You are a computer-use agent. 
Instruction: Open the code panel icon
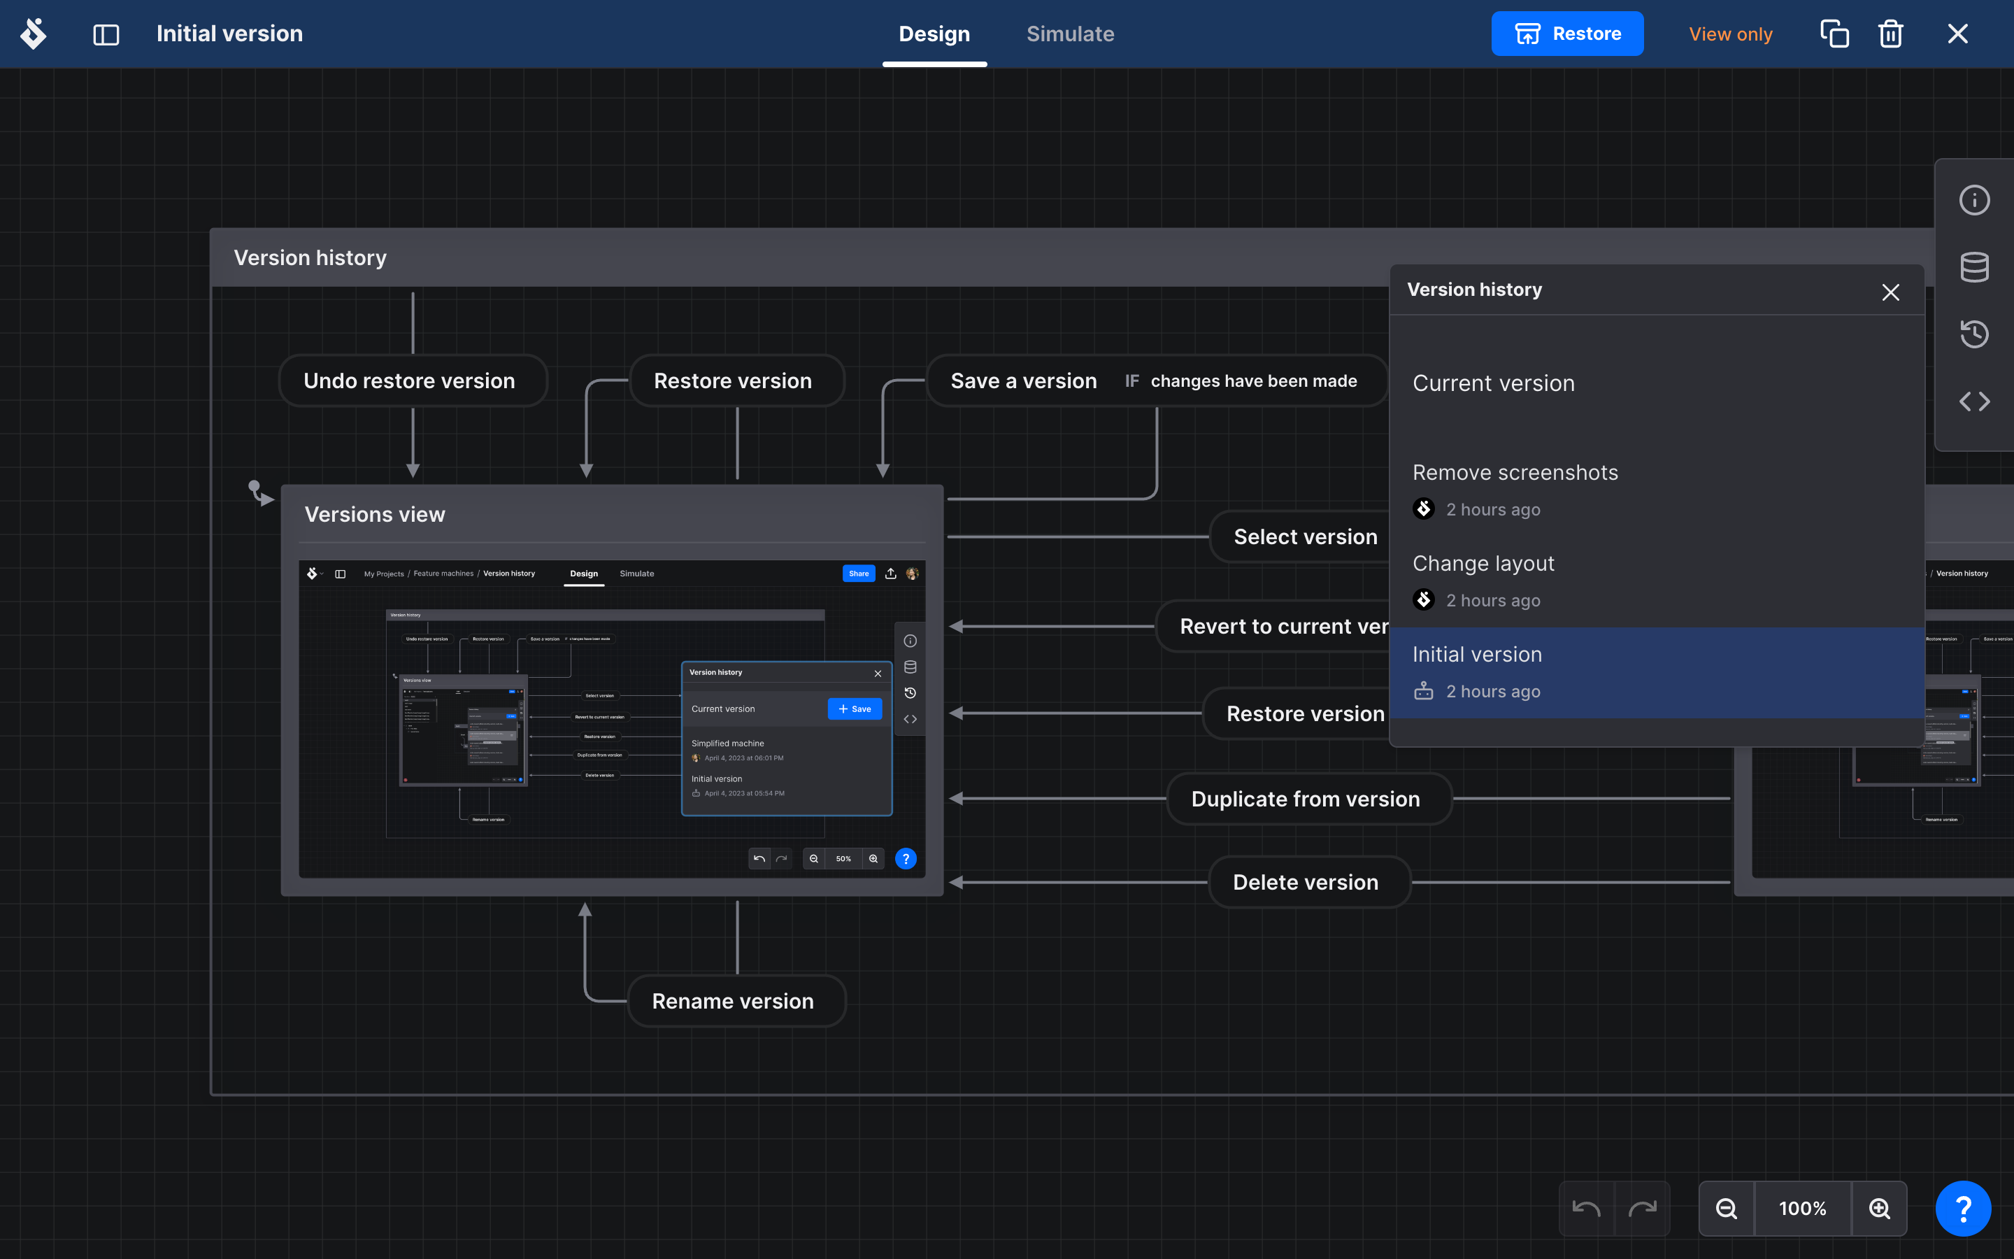[1974, 401]
